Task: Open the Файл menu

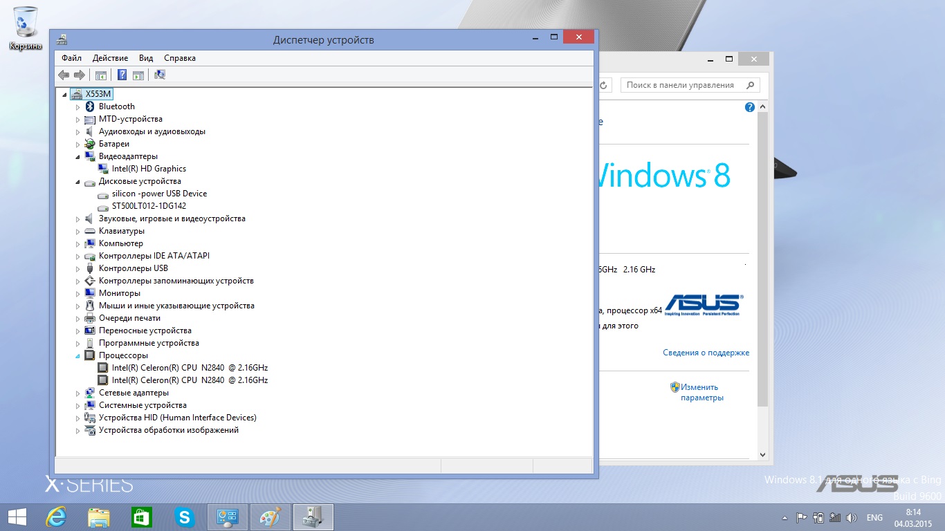Action: coord(71,58)
